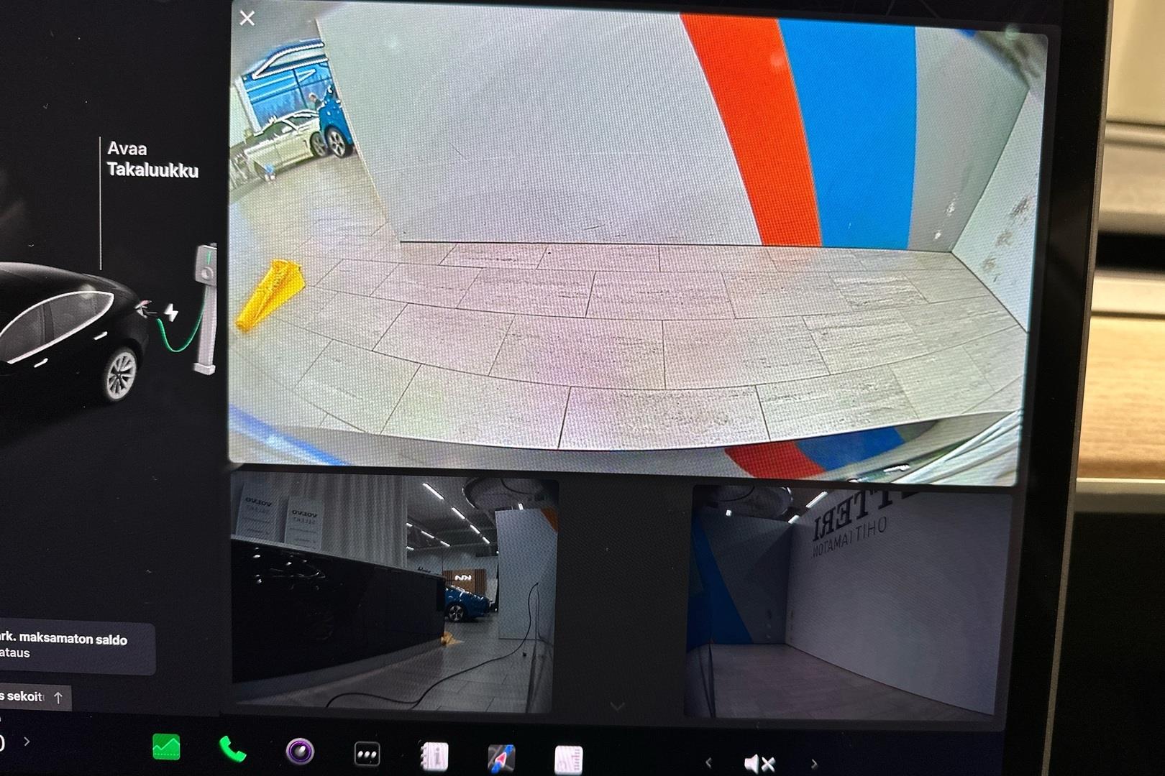1165x776 pixels.
Task: Launch the purple camera app
Action: click(x=300, y=752)
